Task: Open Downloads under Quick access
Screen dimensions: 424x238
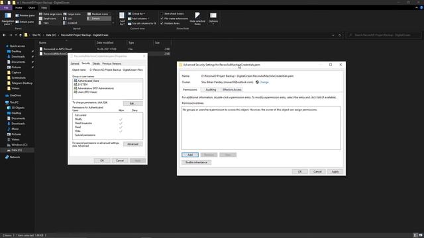Action: pos(17,57)
